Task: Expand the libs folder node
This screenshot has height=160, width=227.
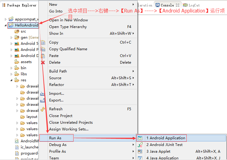Action: (x=11, y=74)
